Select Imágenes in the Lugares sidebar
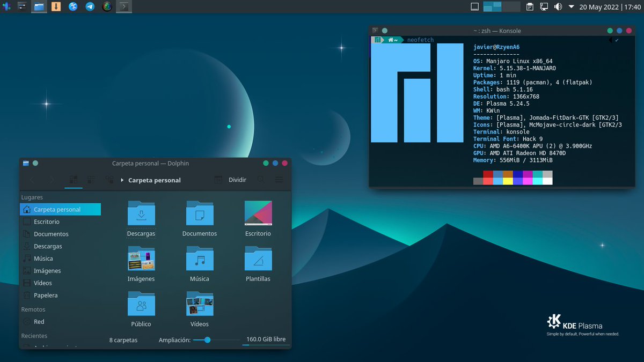 tap(60, 271)
